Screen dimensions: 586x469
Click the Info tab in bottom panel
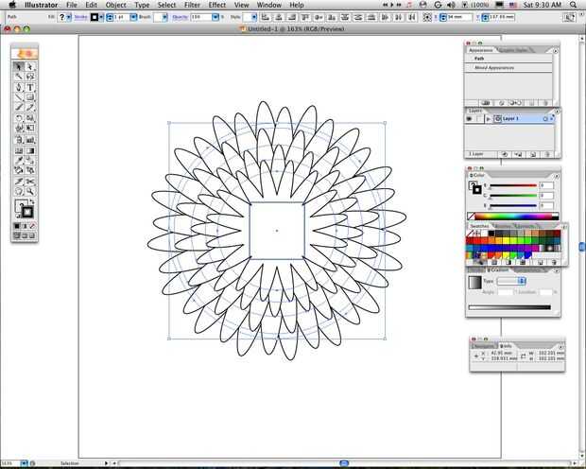[506, 346]
